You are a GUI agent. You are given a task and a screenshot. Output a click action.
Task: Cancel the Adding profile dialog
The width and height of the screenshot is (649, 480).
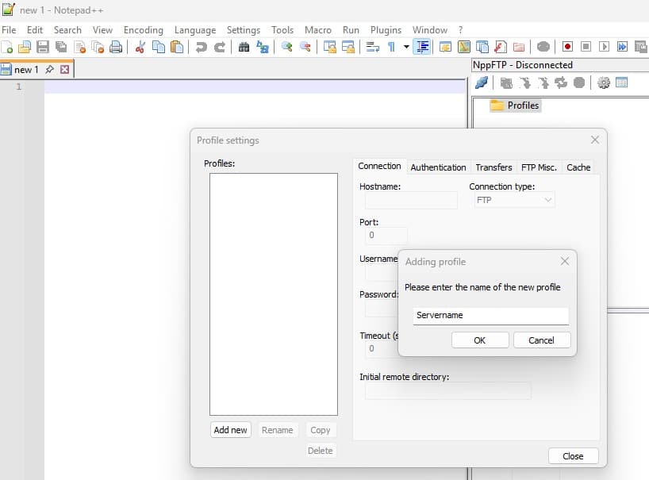(x=541, y=340)
